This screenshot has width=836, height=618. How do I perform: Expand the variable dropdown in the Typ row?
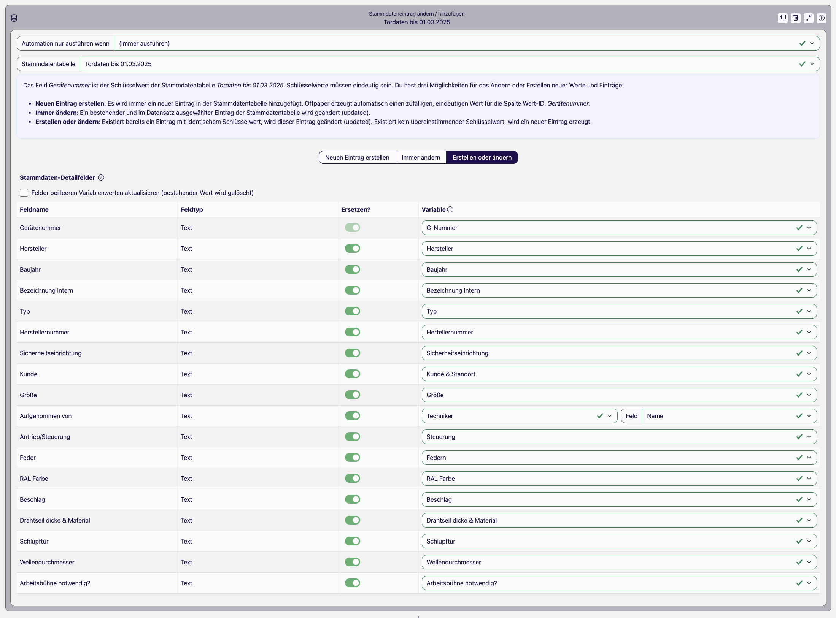(x=619, y=311)
